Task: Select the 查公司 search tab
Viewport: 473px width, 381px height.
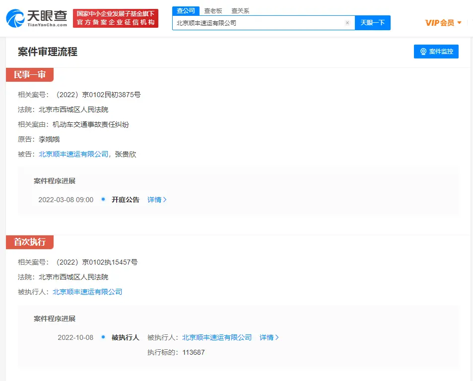Action: (x=186, y=11)
